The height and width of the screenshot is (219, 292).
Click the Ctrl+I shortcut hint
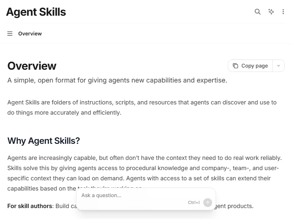(x=194, y=203)
